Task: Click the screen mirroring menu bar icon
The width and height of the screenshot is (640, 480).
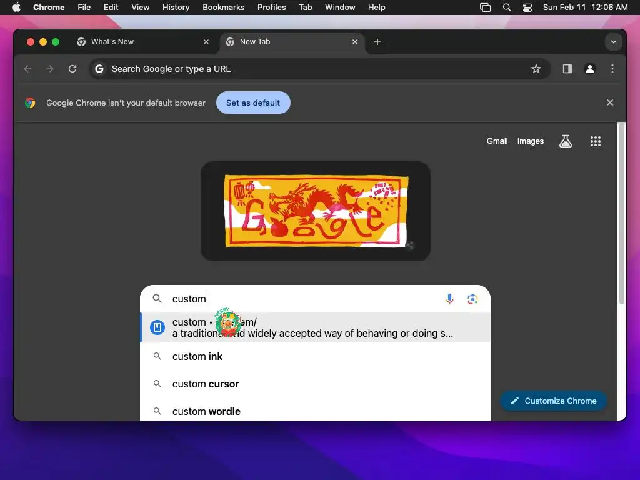Action: (x=485, y=7)
